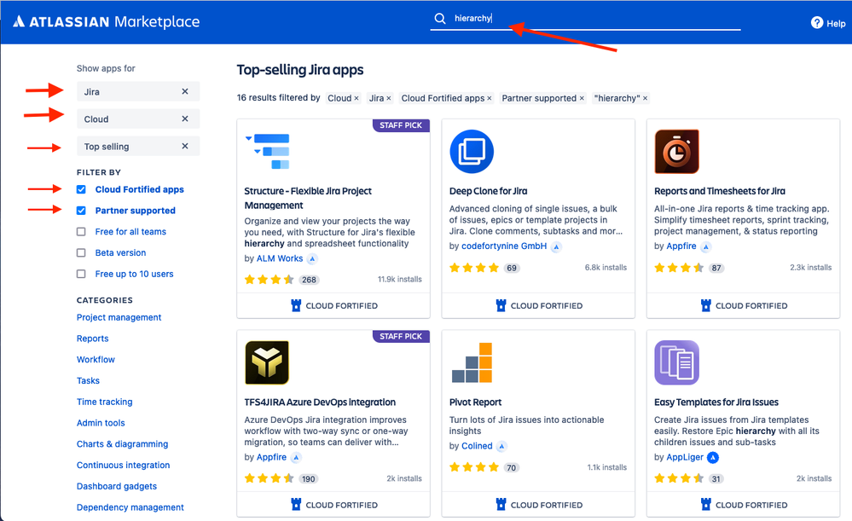Image resolution: width=852 pixels, height=521 pixels.
Task: Select Reports category
Action: click(x=92, y=339)
